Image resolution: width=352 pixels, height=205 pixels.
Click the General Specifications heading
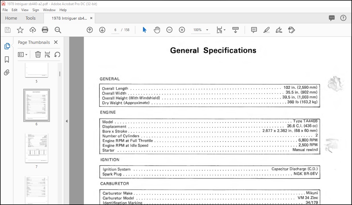point(213,50)
